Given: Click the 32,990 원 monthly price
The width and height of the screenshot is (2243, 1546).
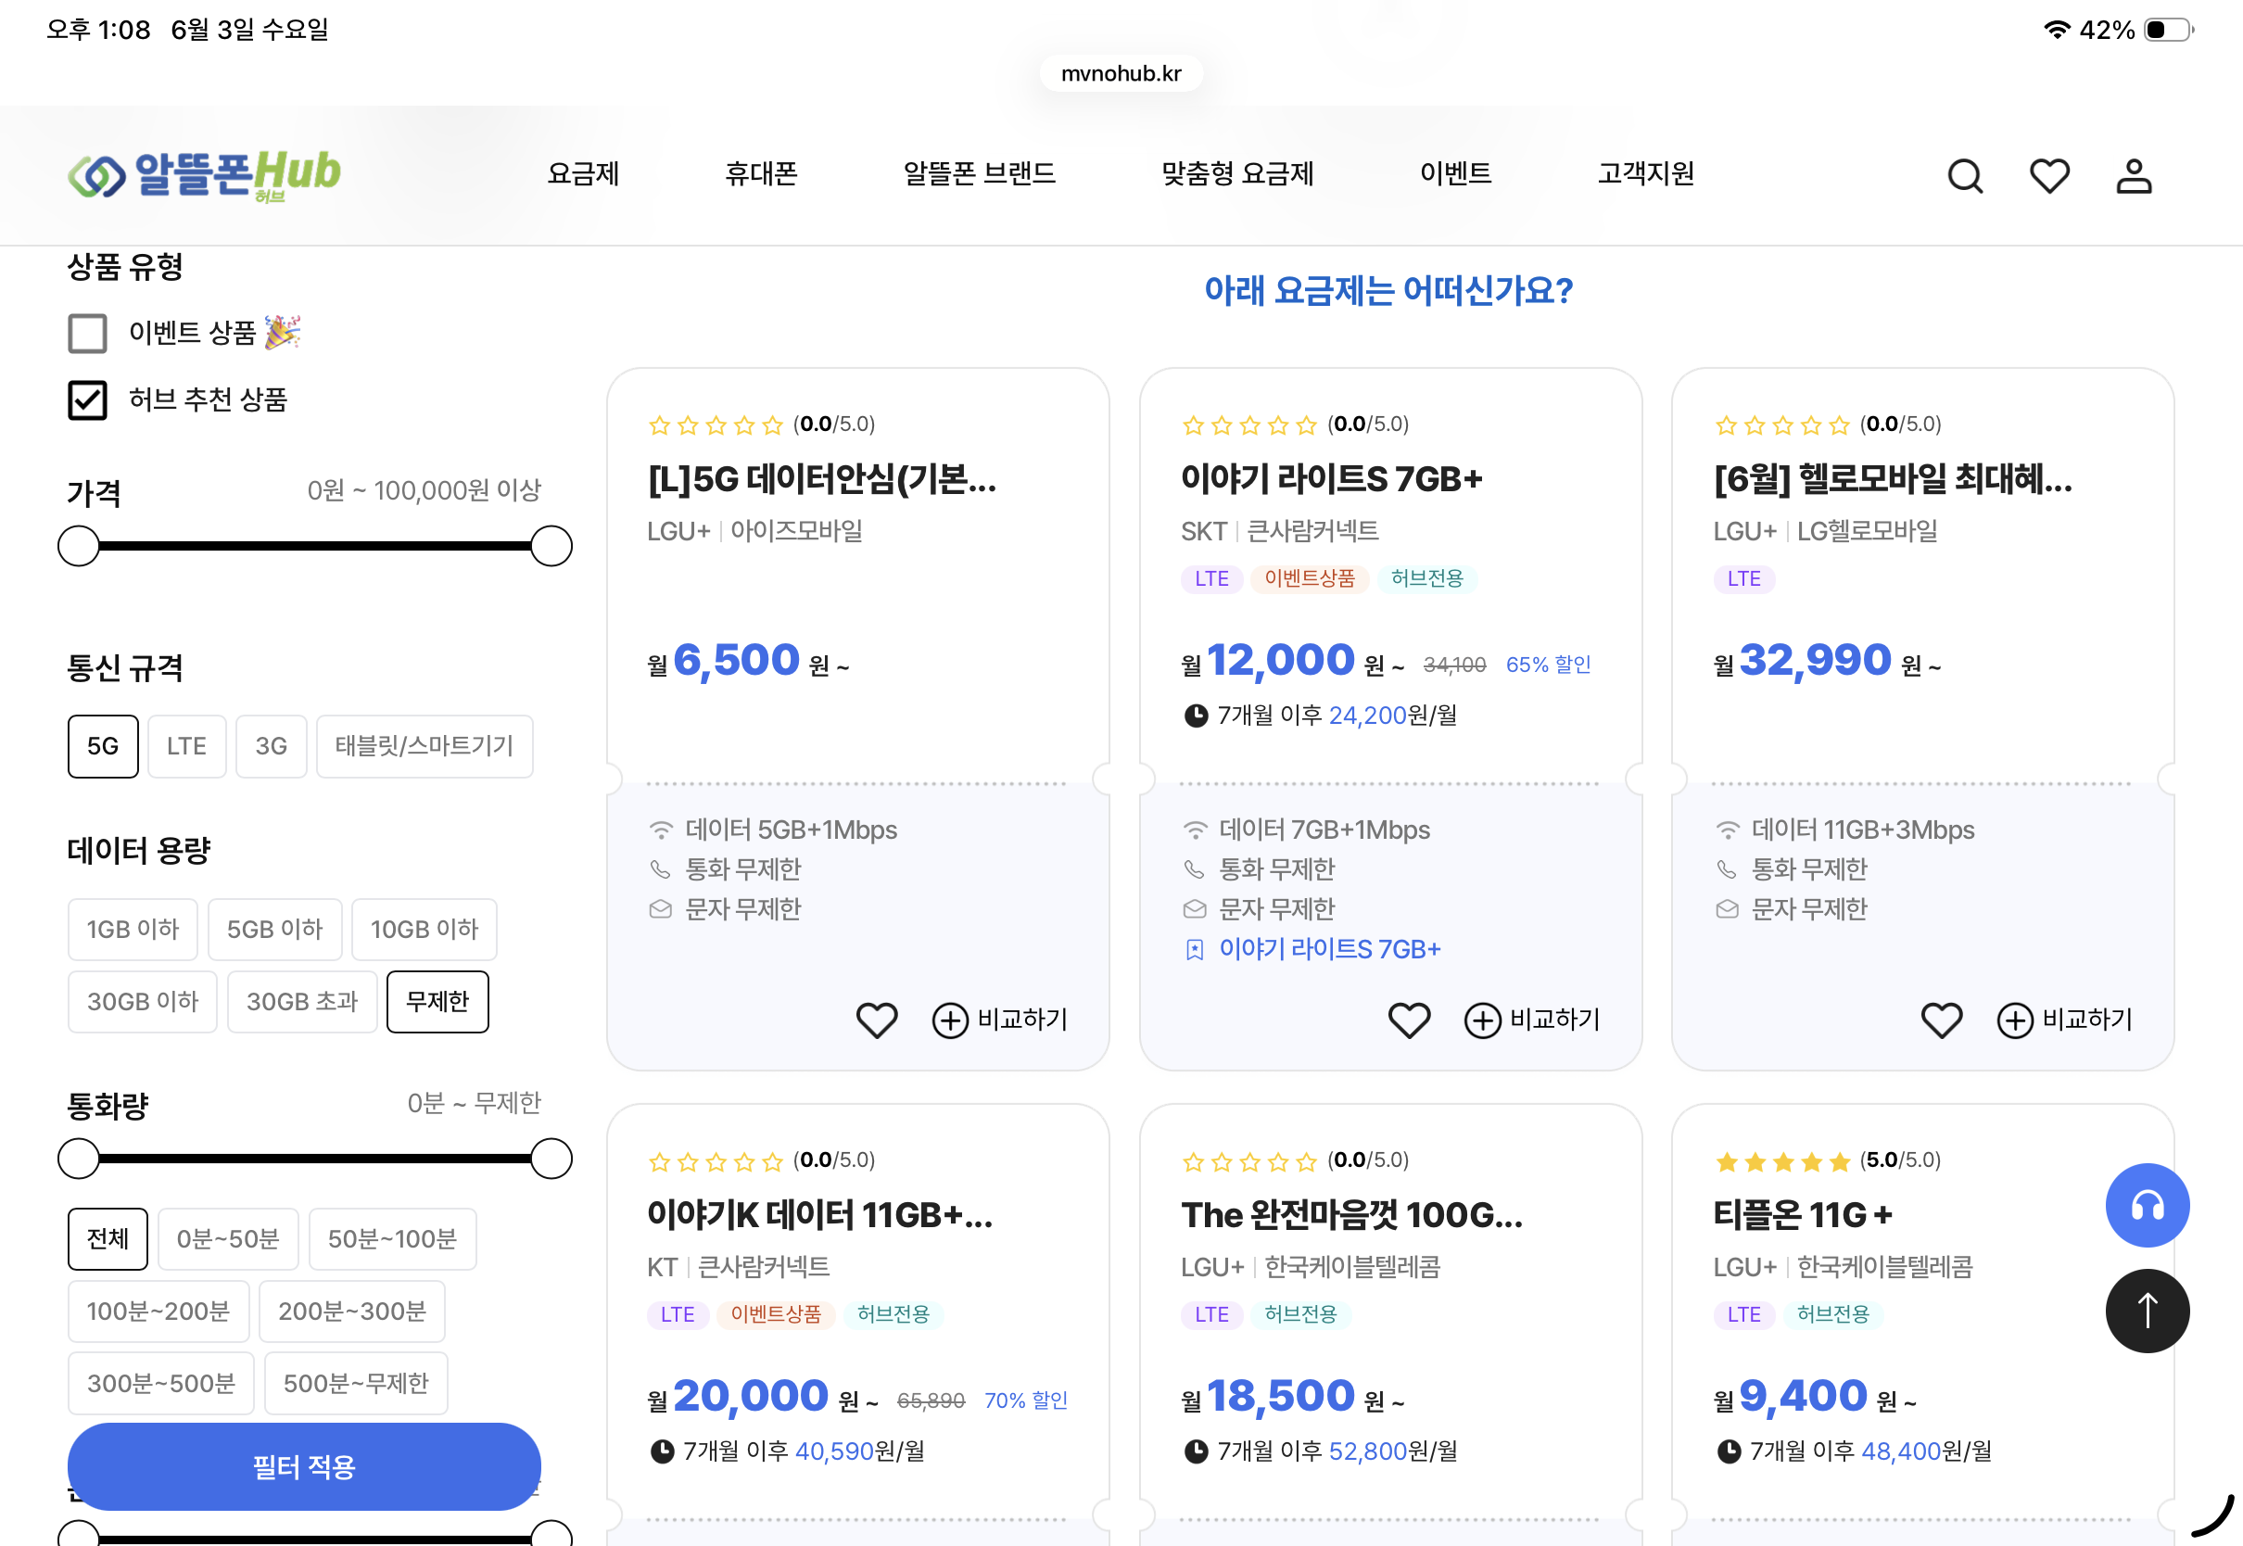Looking at the screenshot, I should (x=1827, y=662).
